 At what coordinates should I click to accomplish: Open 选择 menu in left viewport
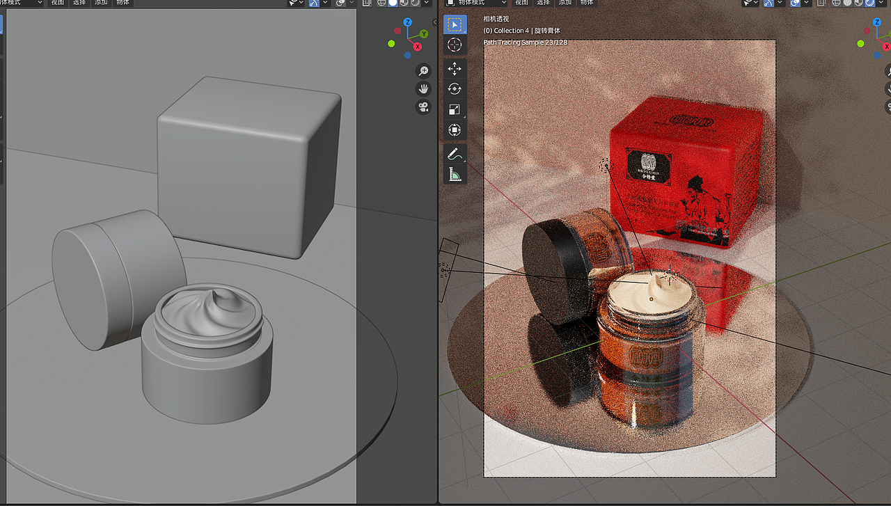click(79, 3)
